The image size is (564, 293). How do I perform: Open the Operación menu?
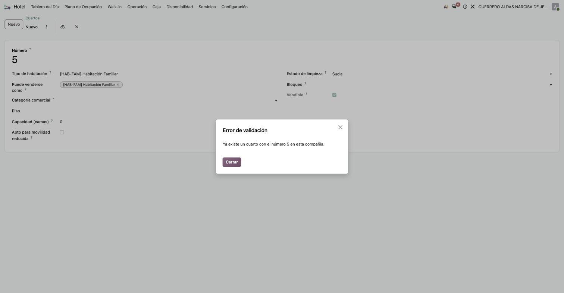tap(137, 7)
